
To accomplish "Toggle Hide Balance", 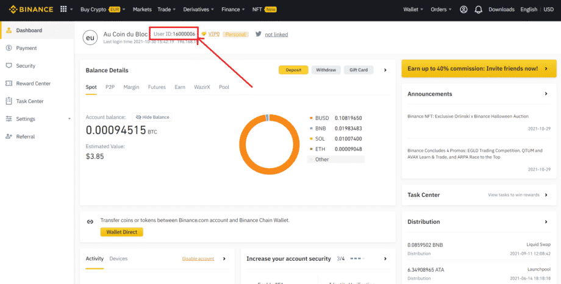I will point(152,117).
